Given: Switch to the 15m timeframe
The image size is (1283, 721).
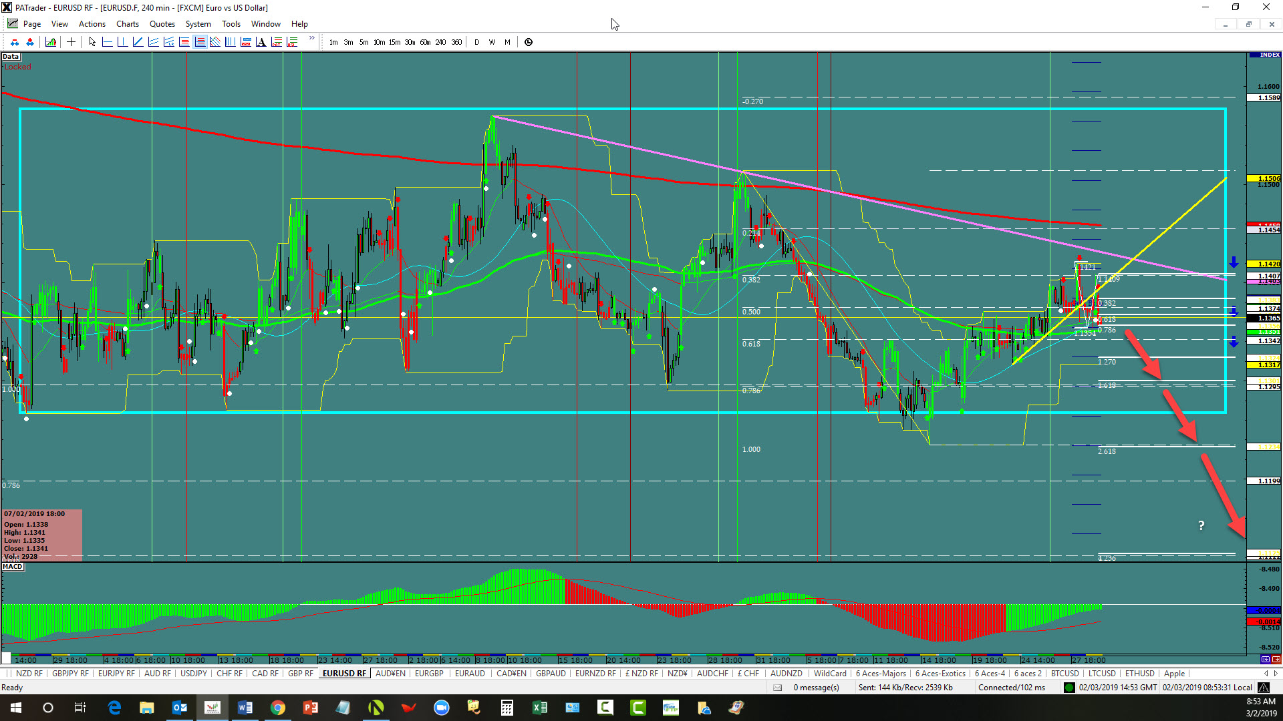Looking at the screenshot, I should point(394,42).
